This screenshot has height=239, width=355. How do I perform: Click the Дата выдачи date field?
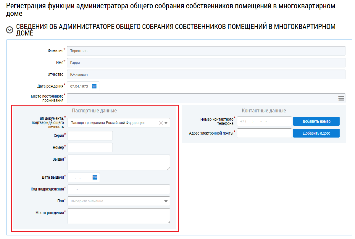80,177
